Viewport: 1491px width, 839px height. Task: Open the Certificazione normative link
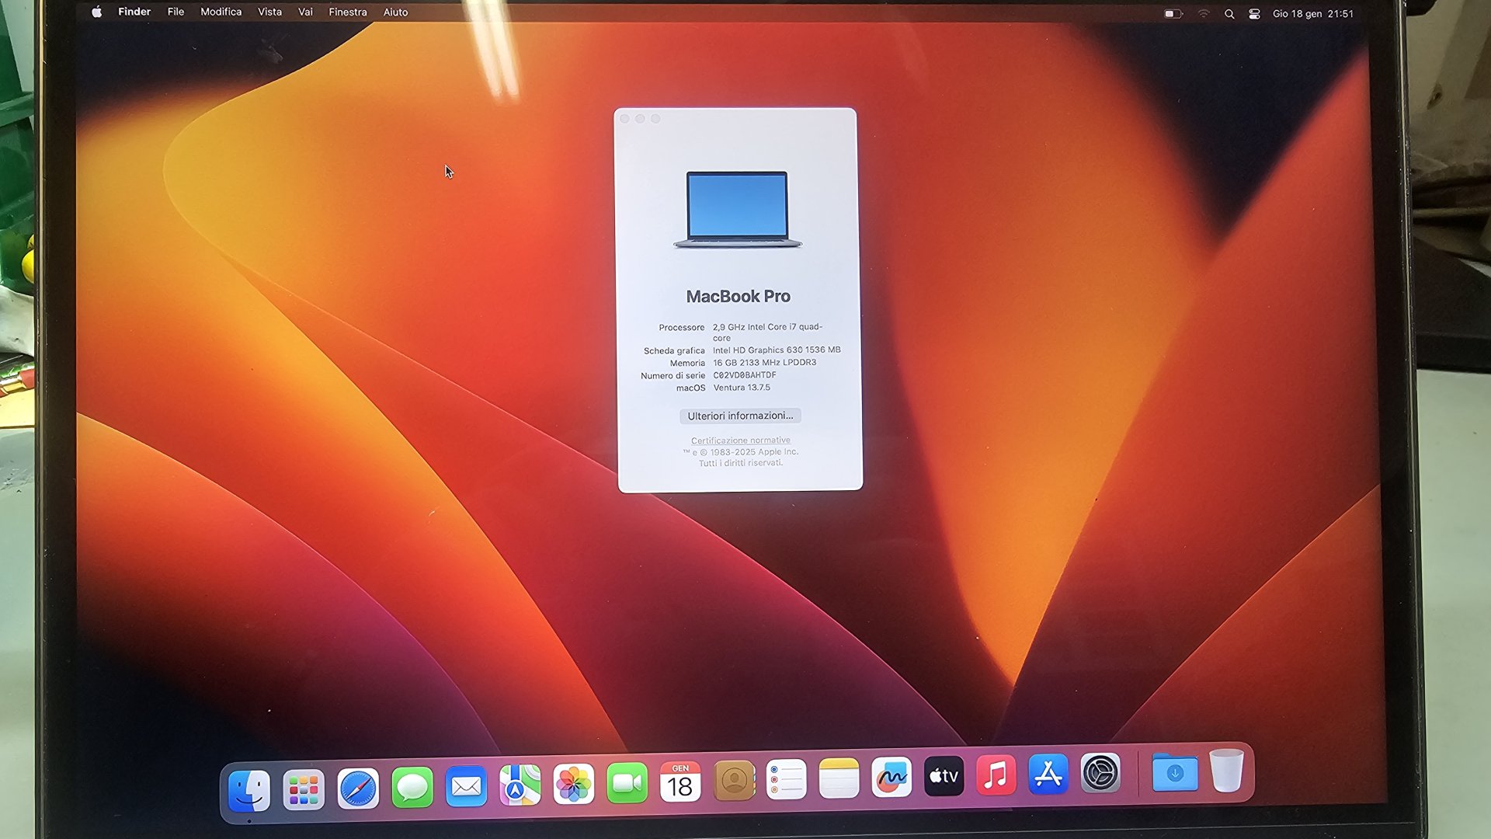(741, 440)
